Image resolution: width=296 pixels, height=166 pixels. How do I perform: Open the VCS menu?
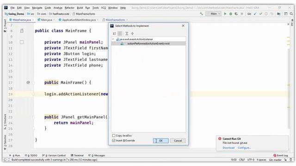click(104, 8)
